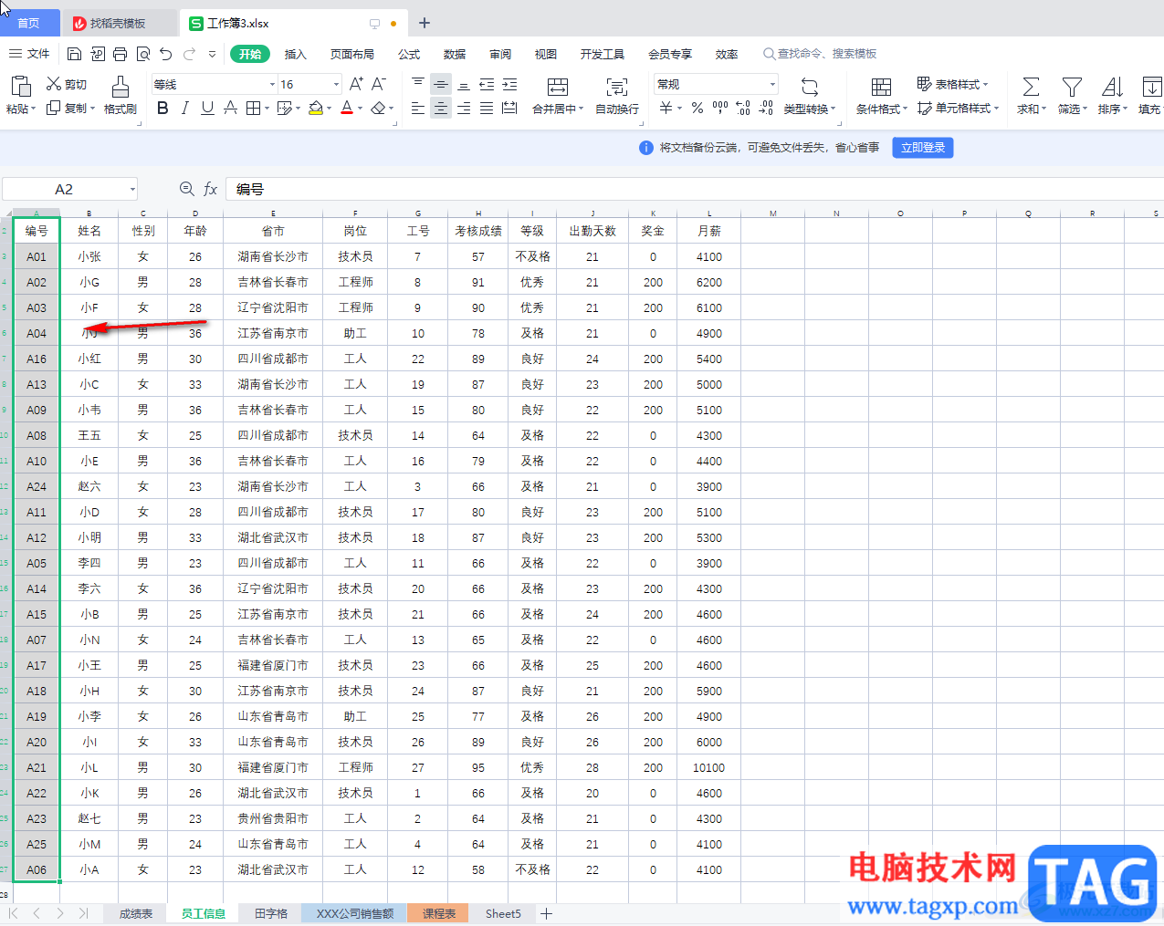Open the 找稻壳模板 tab
This screenshot has height=926, width=1164.
pos(121,23)
